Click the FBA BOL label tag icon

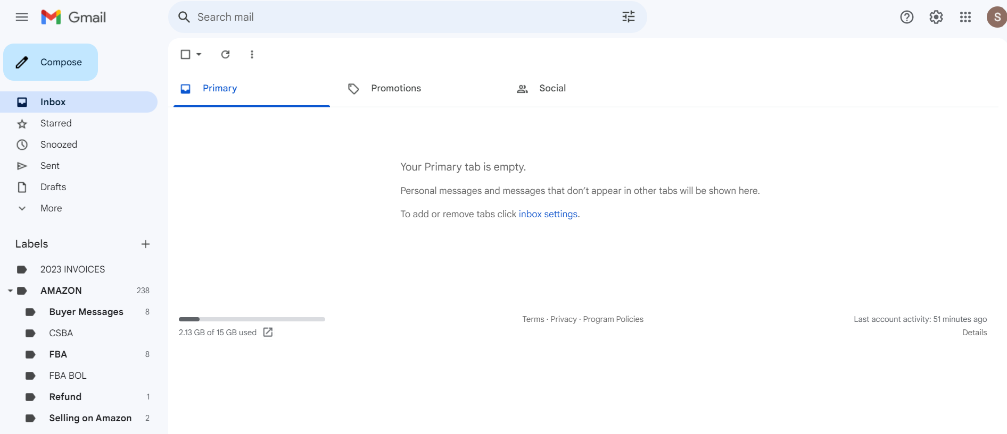click(x=30, y=376)
